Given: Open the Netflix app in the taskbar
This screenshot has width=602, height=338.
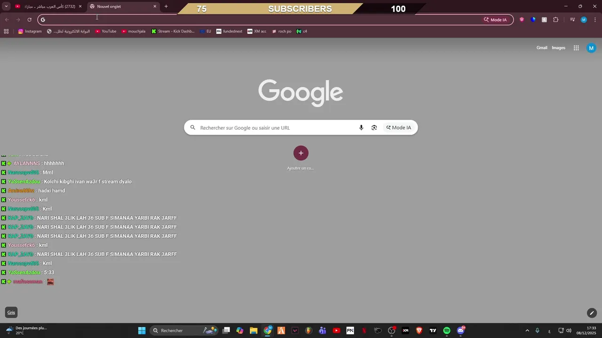Looking at the screenshot, I should [364, 330].
